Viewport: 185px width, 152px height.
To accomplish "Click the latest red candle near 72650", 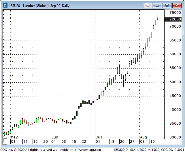I will pos(158,19).
